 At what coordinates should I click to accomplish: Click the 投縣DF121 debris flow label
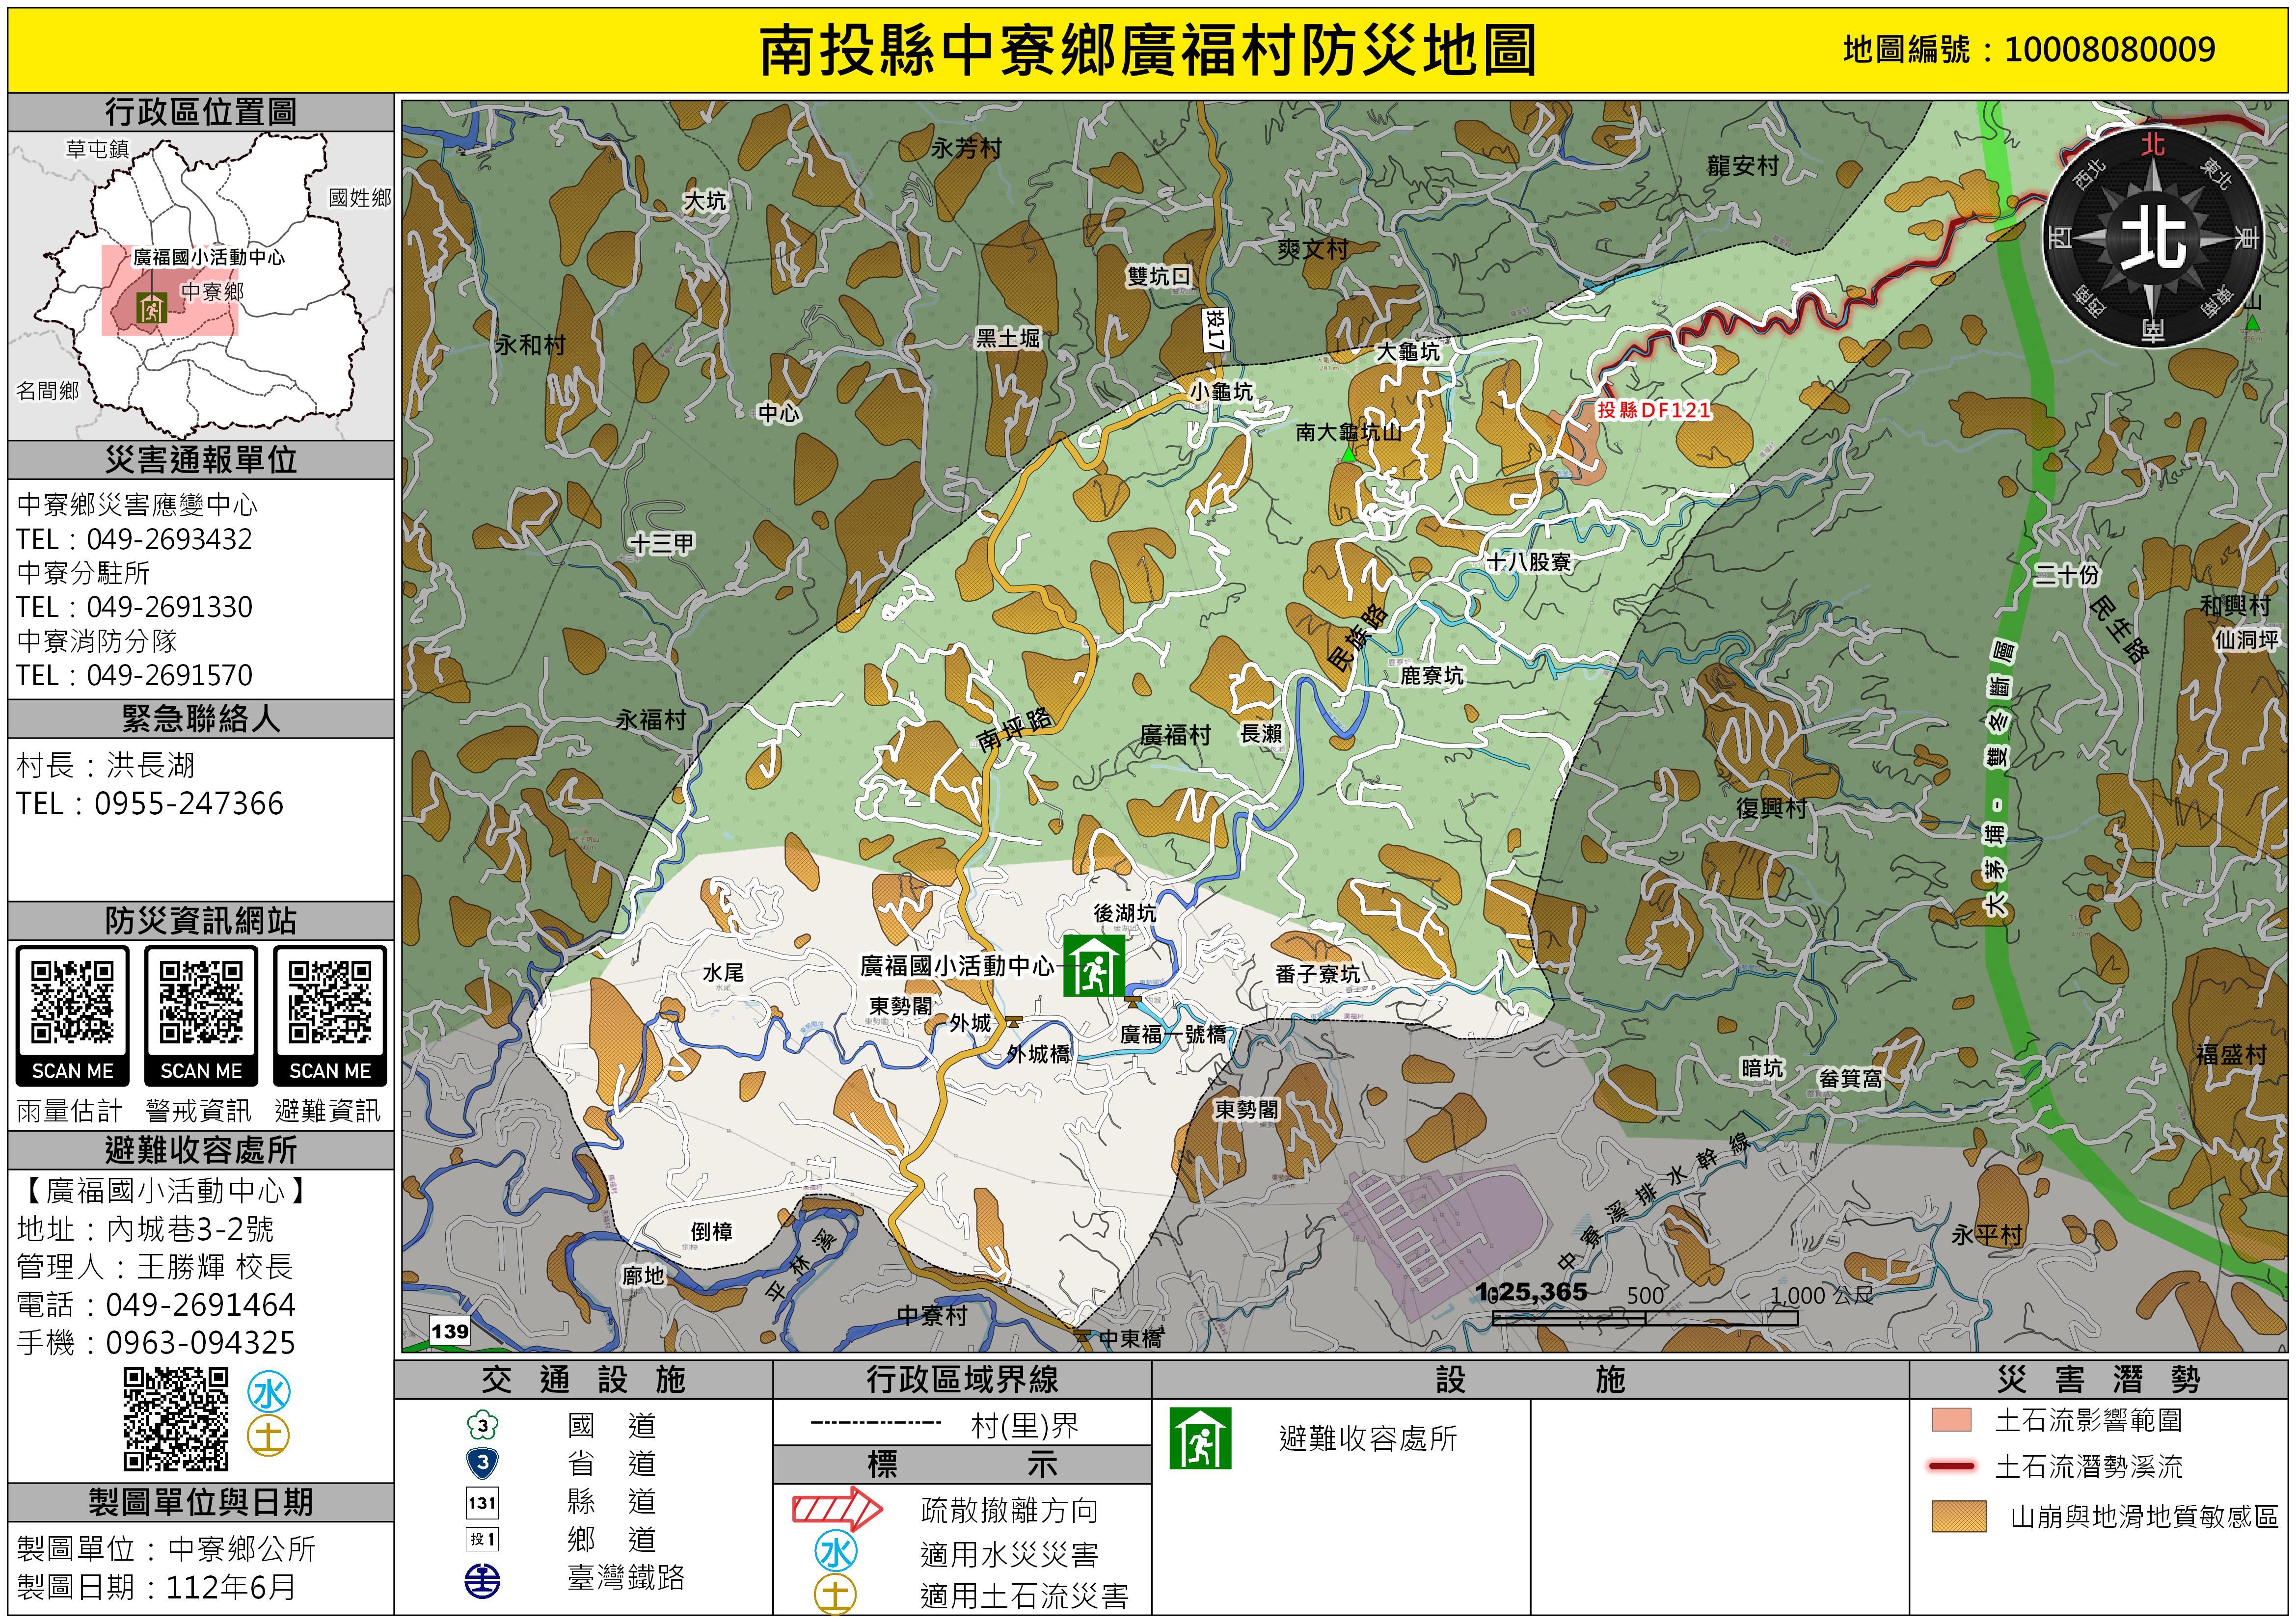(1653, 410)
